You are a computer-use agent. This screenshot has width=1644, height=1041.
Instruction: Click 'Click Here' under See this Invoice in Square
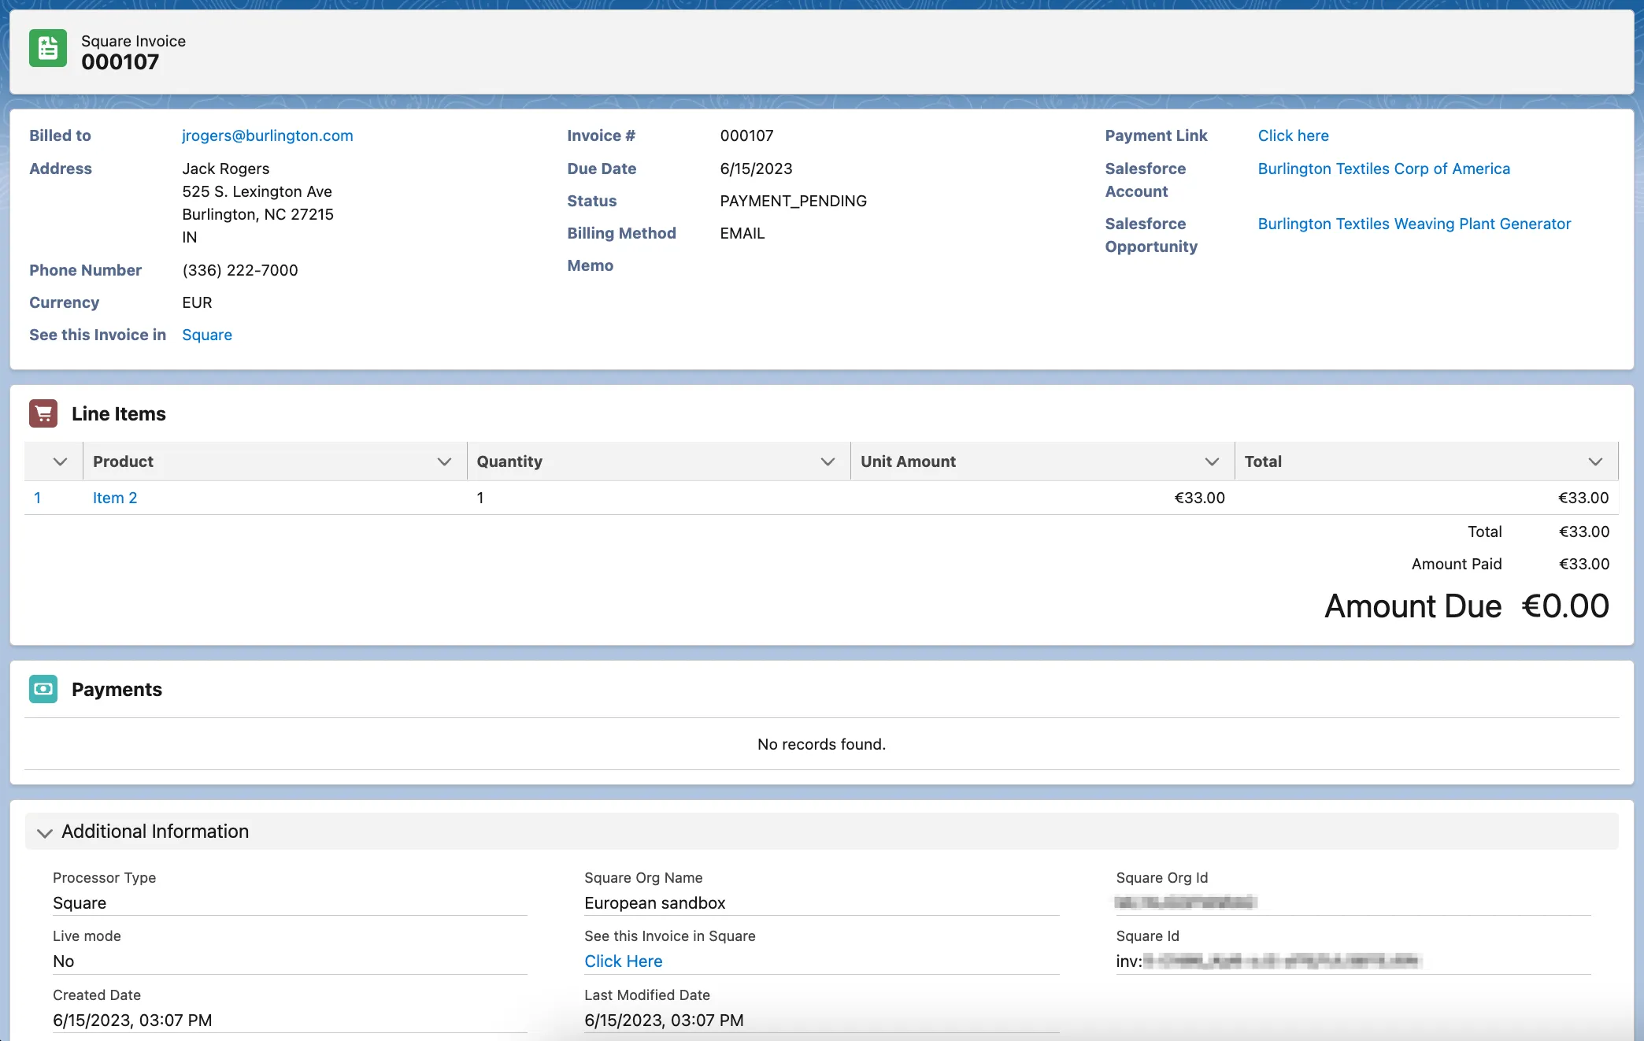(624, 961)
